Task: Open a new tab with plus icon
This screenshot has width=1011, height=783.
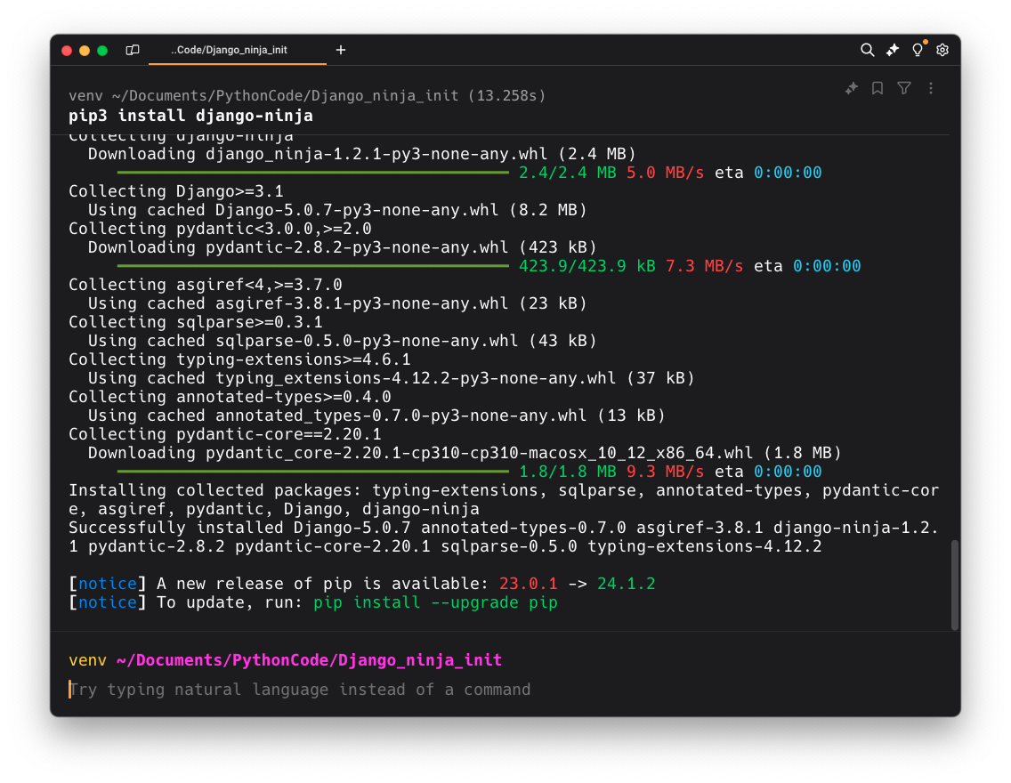Action: coord(340,51)
